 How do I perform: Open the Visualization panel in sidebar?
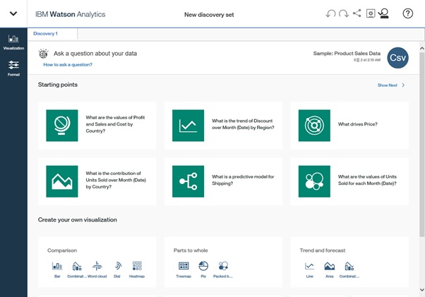[x=13, y=42]
